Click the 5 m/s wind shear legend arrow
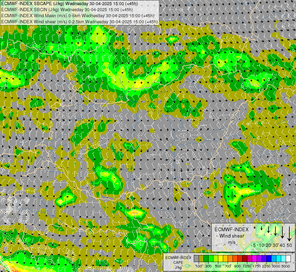 point(255,228)
